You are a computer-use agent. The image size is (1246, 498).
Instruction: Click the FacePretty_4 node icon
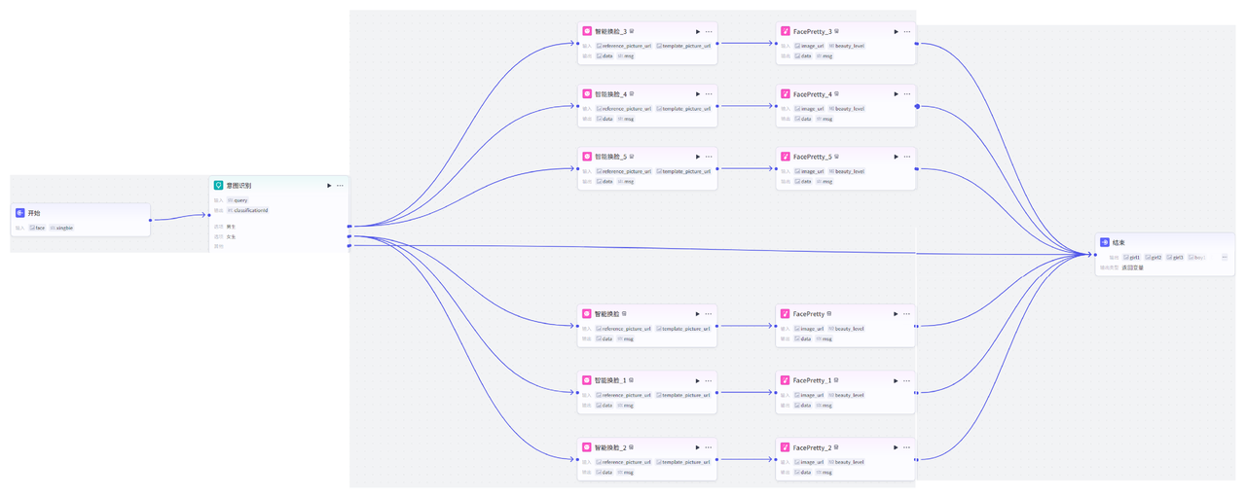pyautogui.click(x=785, y=94)
